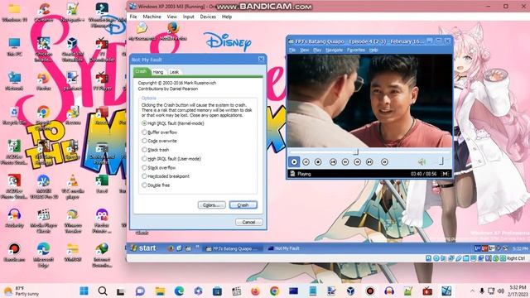
Task: Open the Excel desktop shortcut
Action: tap(102, 184)
